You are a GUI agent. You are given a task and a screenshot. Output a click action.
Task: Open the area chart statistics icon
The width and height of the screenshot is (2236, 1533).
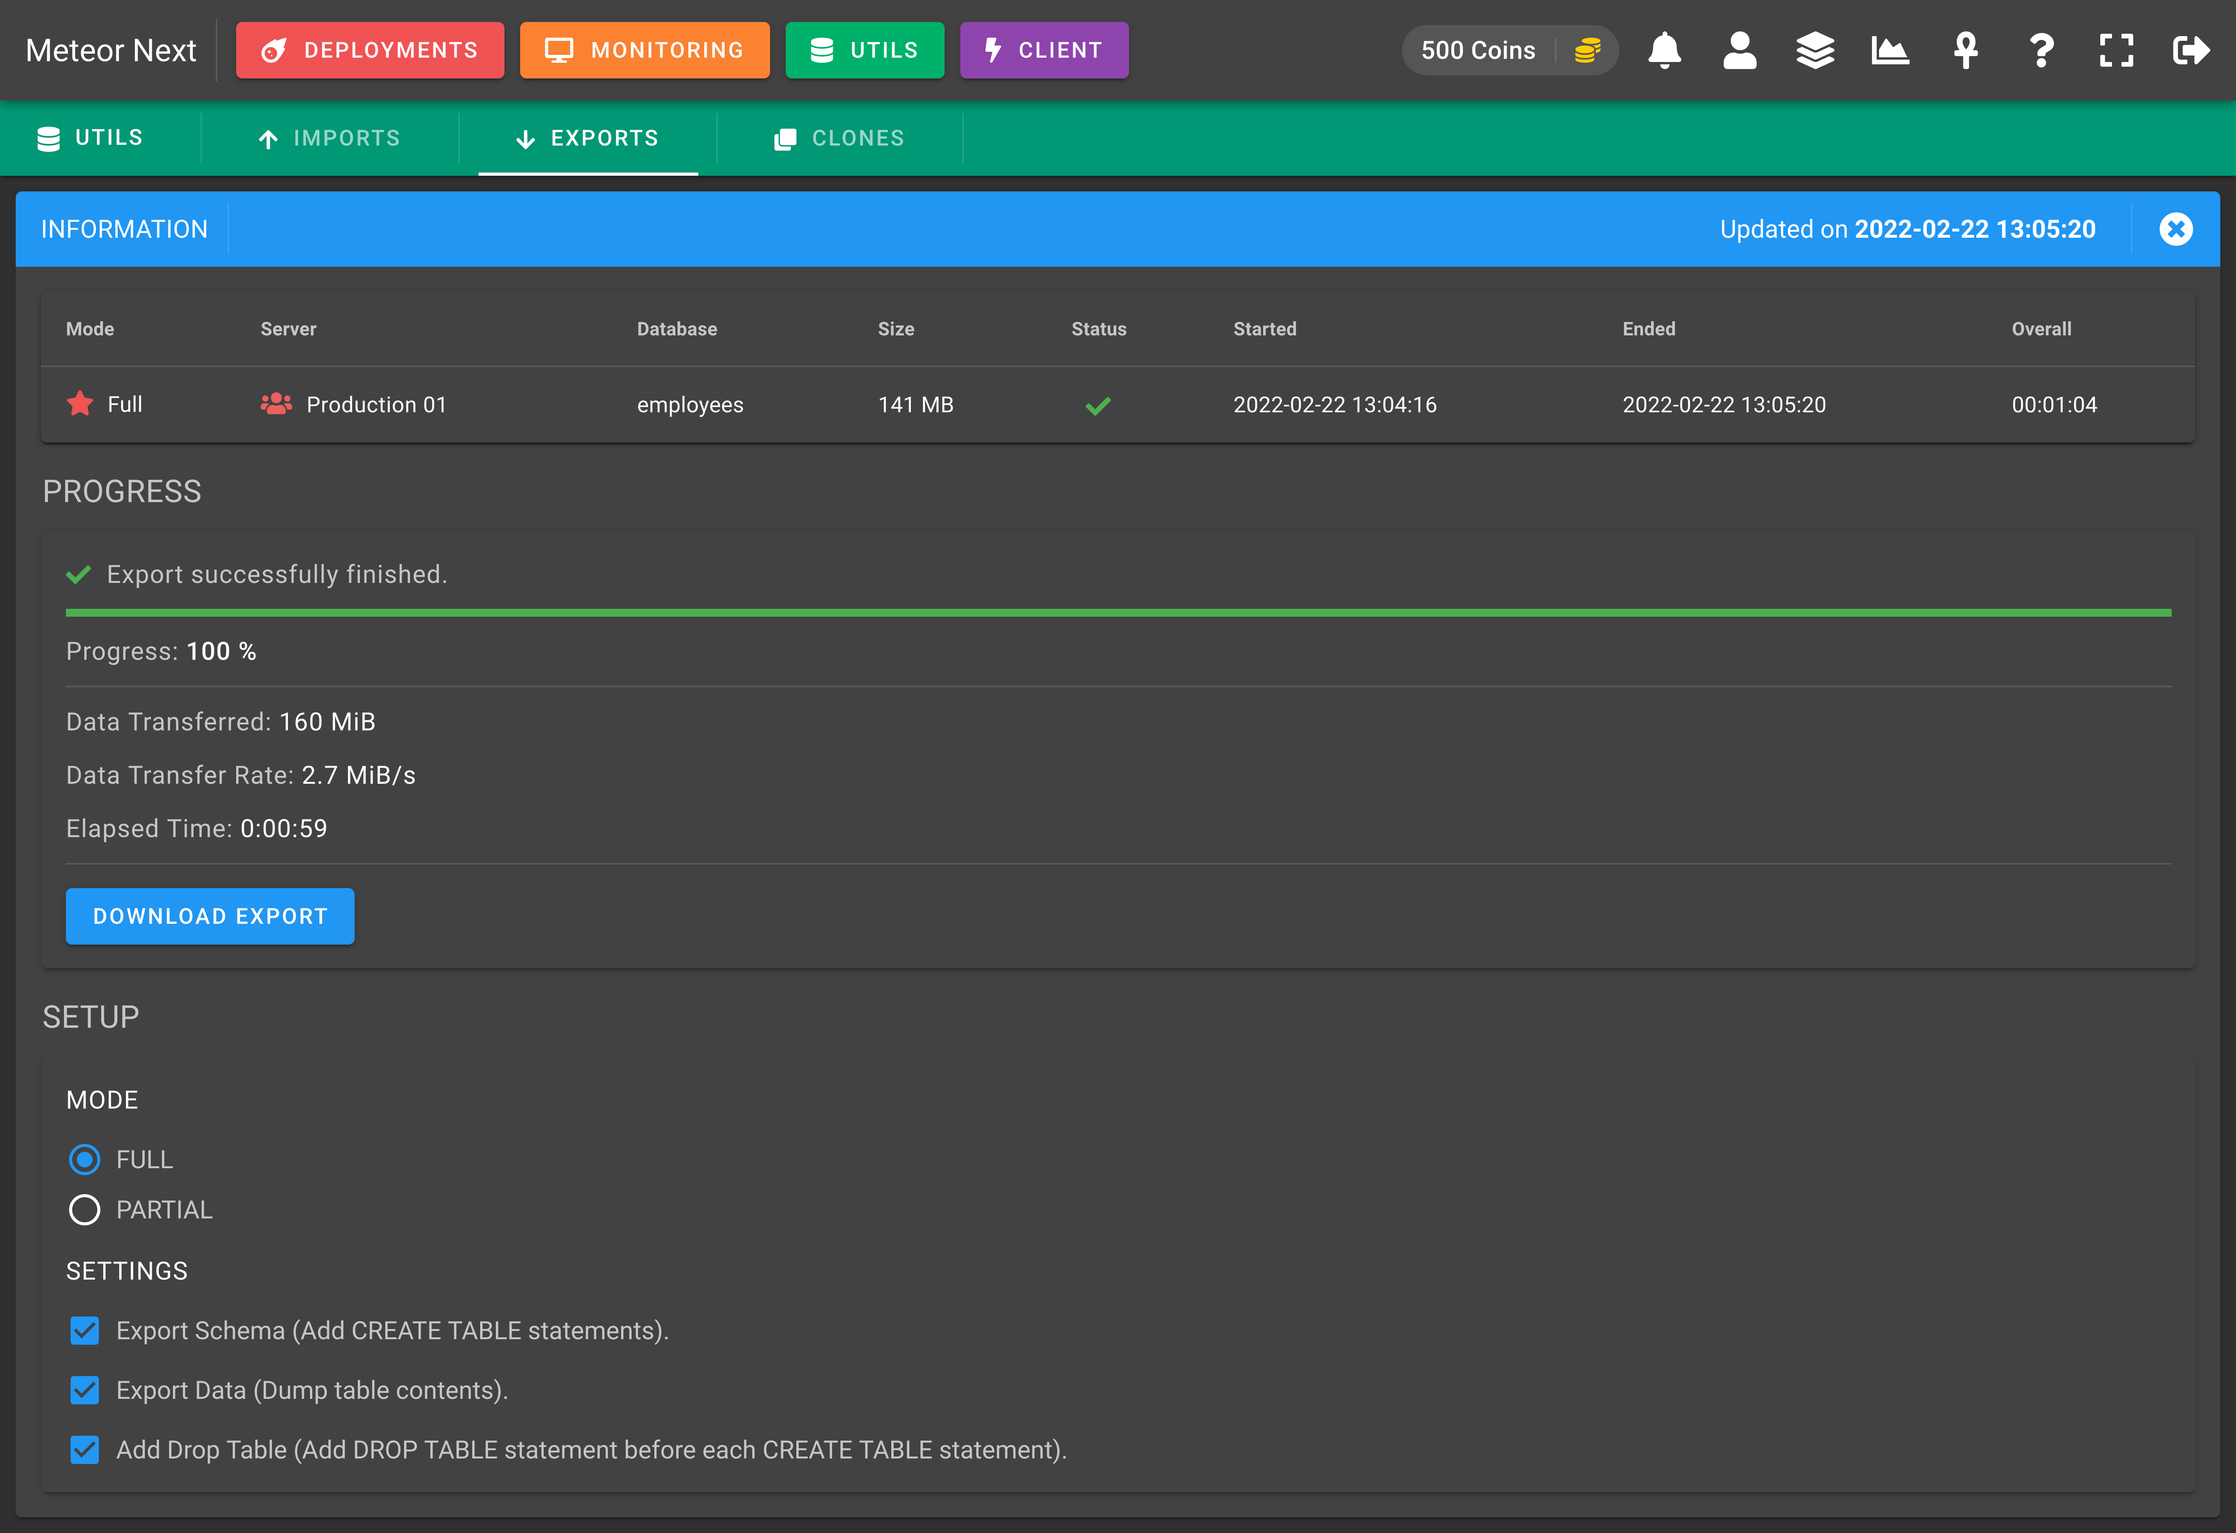coord(1890,50)
